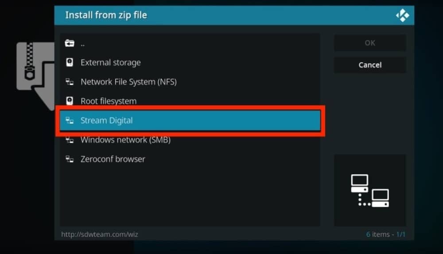
Task: Dismiss dialog with Cancel button
Action: coord(370,65)
